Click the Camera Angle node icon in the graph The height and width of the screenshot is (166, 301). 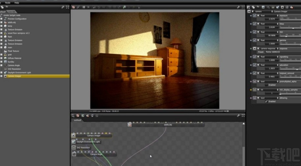(x=74, y=154)
